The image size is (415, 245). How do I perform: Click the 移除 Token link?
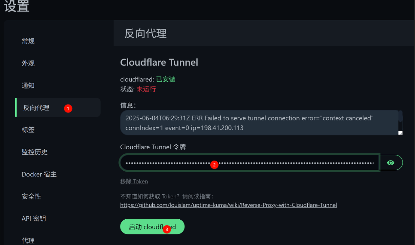tap(134, 181)
